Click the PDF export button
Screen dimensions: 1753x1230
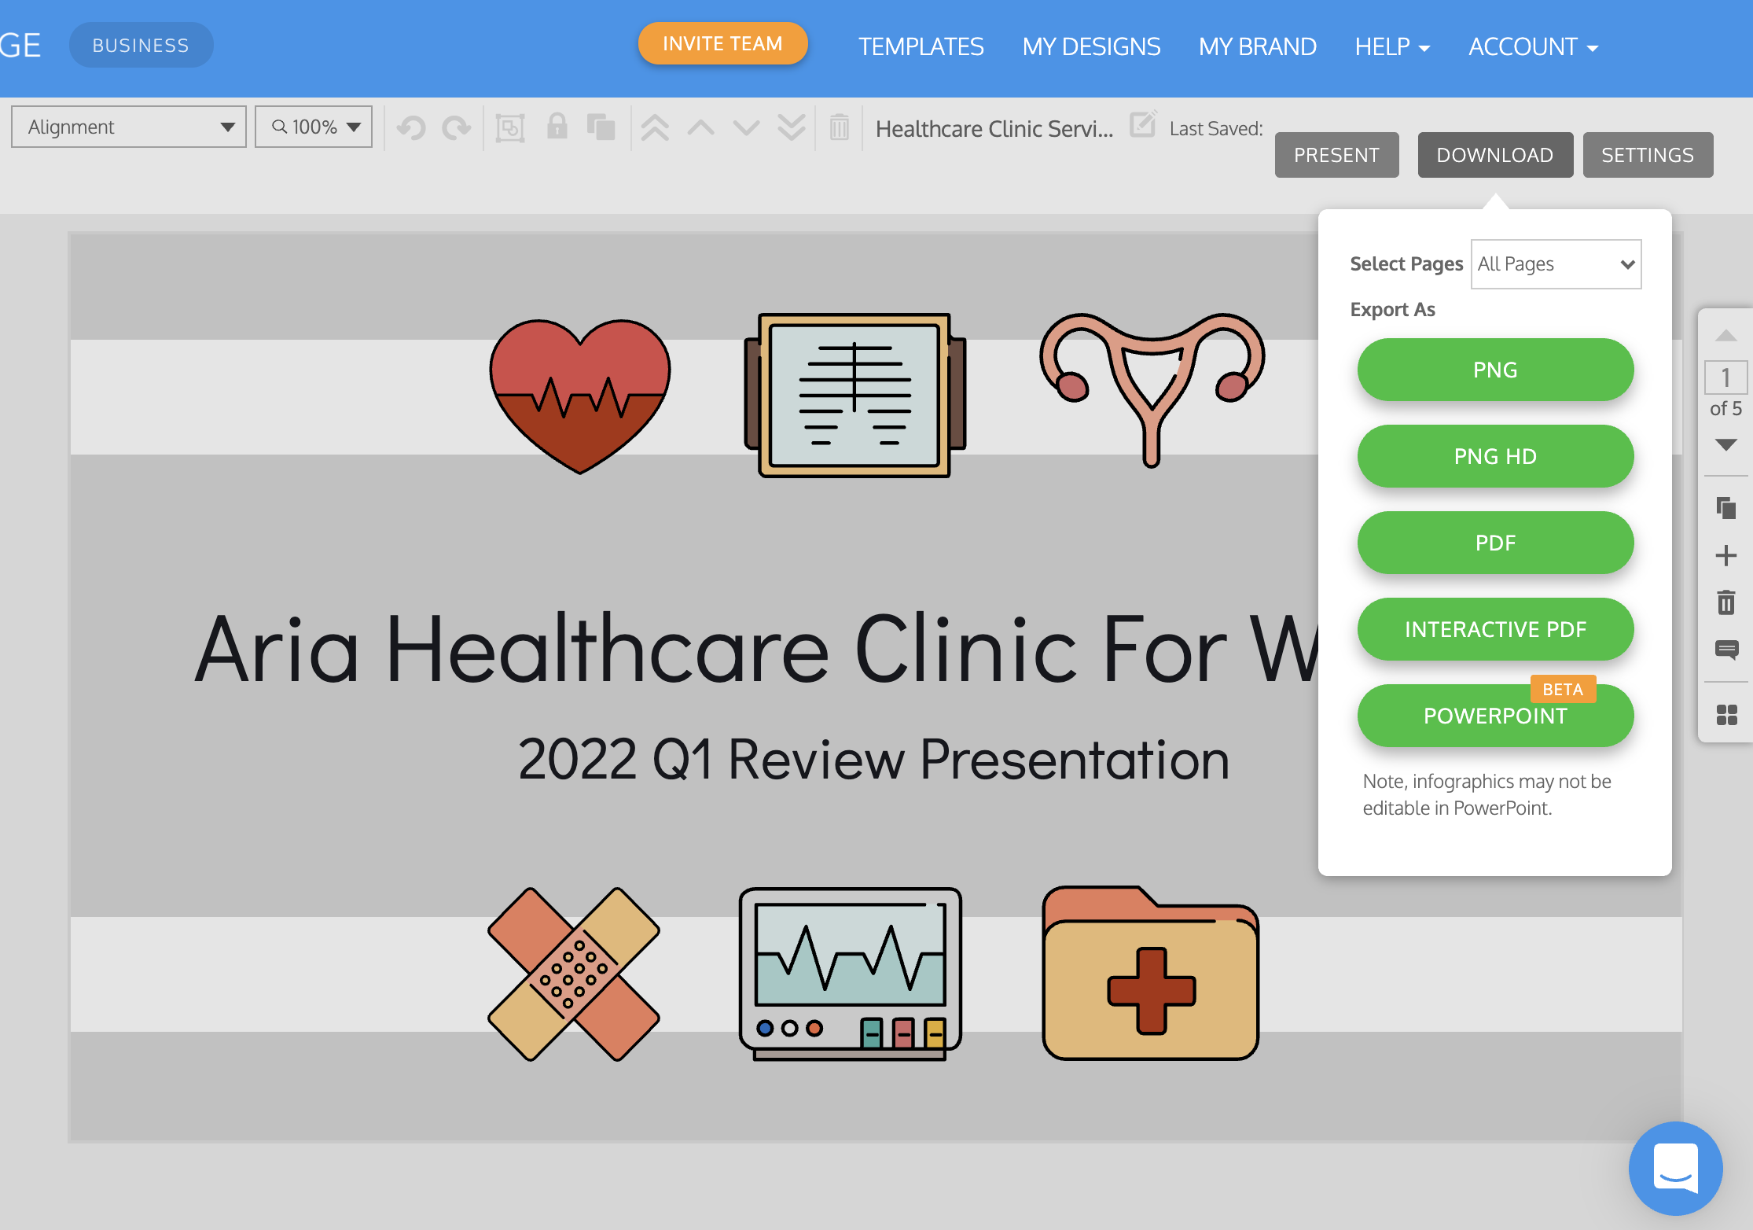click(1494, 543)
